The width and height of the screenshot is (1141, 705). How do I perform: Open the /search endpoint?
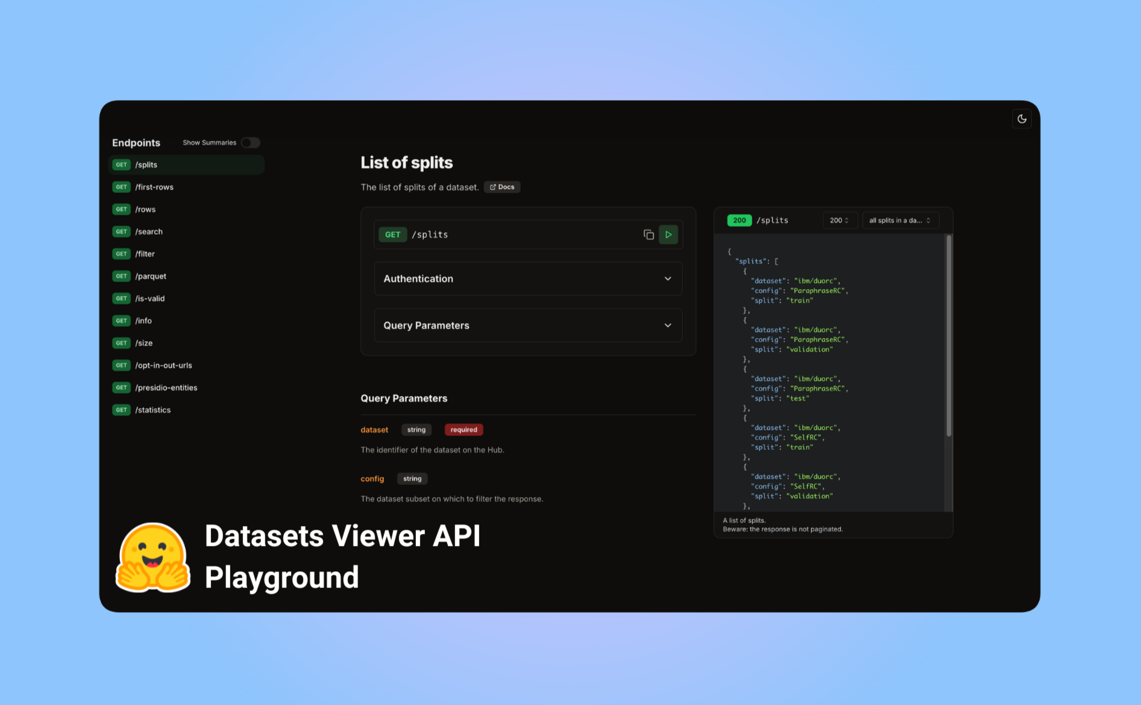click(149, 231)
